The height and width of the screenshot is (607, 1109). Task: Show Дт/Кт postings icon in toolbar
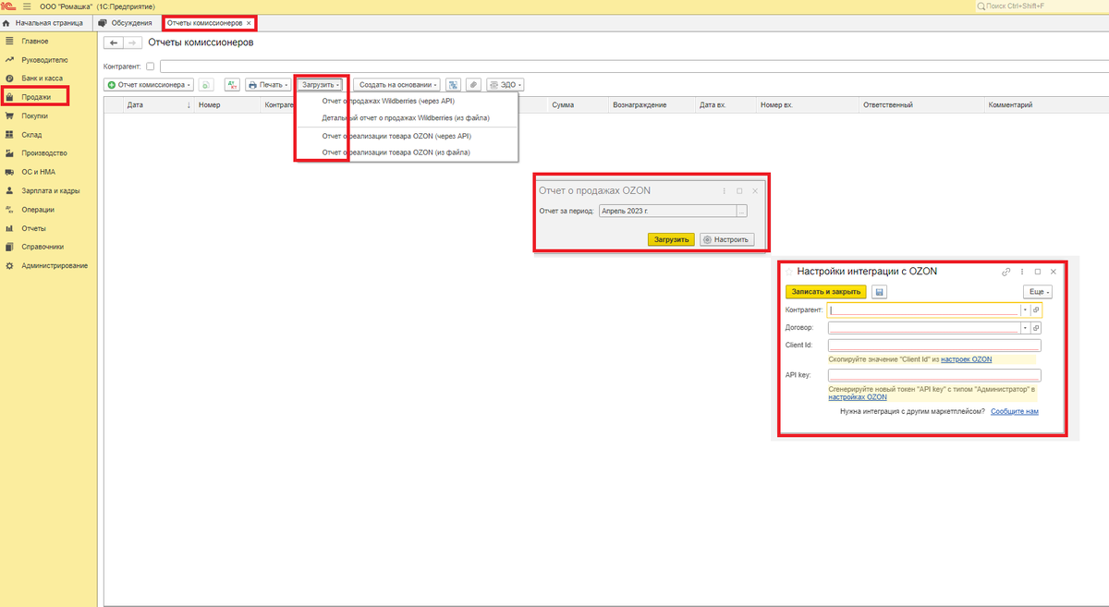pyautogui.click(x=231, y=85)
